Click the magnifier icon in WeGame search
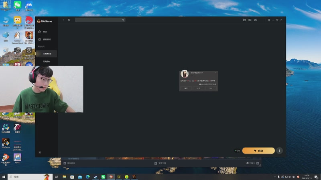Screen dimensions: 321x180 pos(123,20)
